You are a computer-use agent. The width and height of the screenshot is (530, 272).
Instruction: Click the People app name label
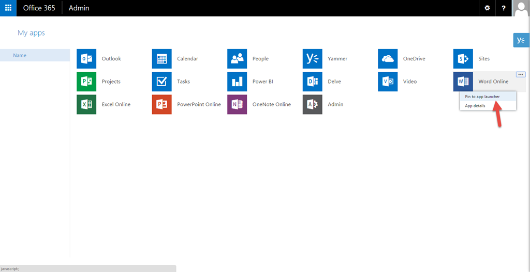tap(261, 59)
